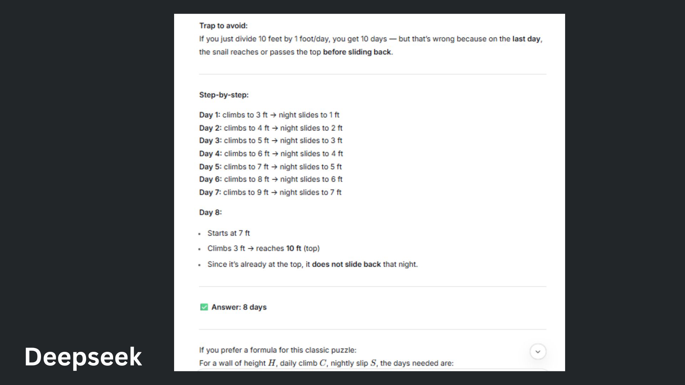Click the scroll-to-bottom chevron button
Image resolution: width=685 pixels, height=385 pixels.
pos(538,351)
